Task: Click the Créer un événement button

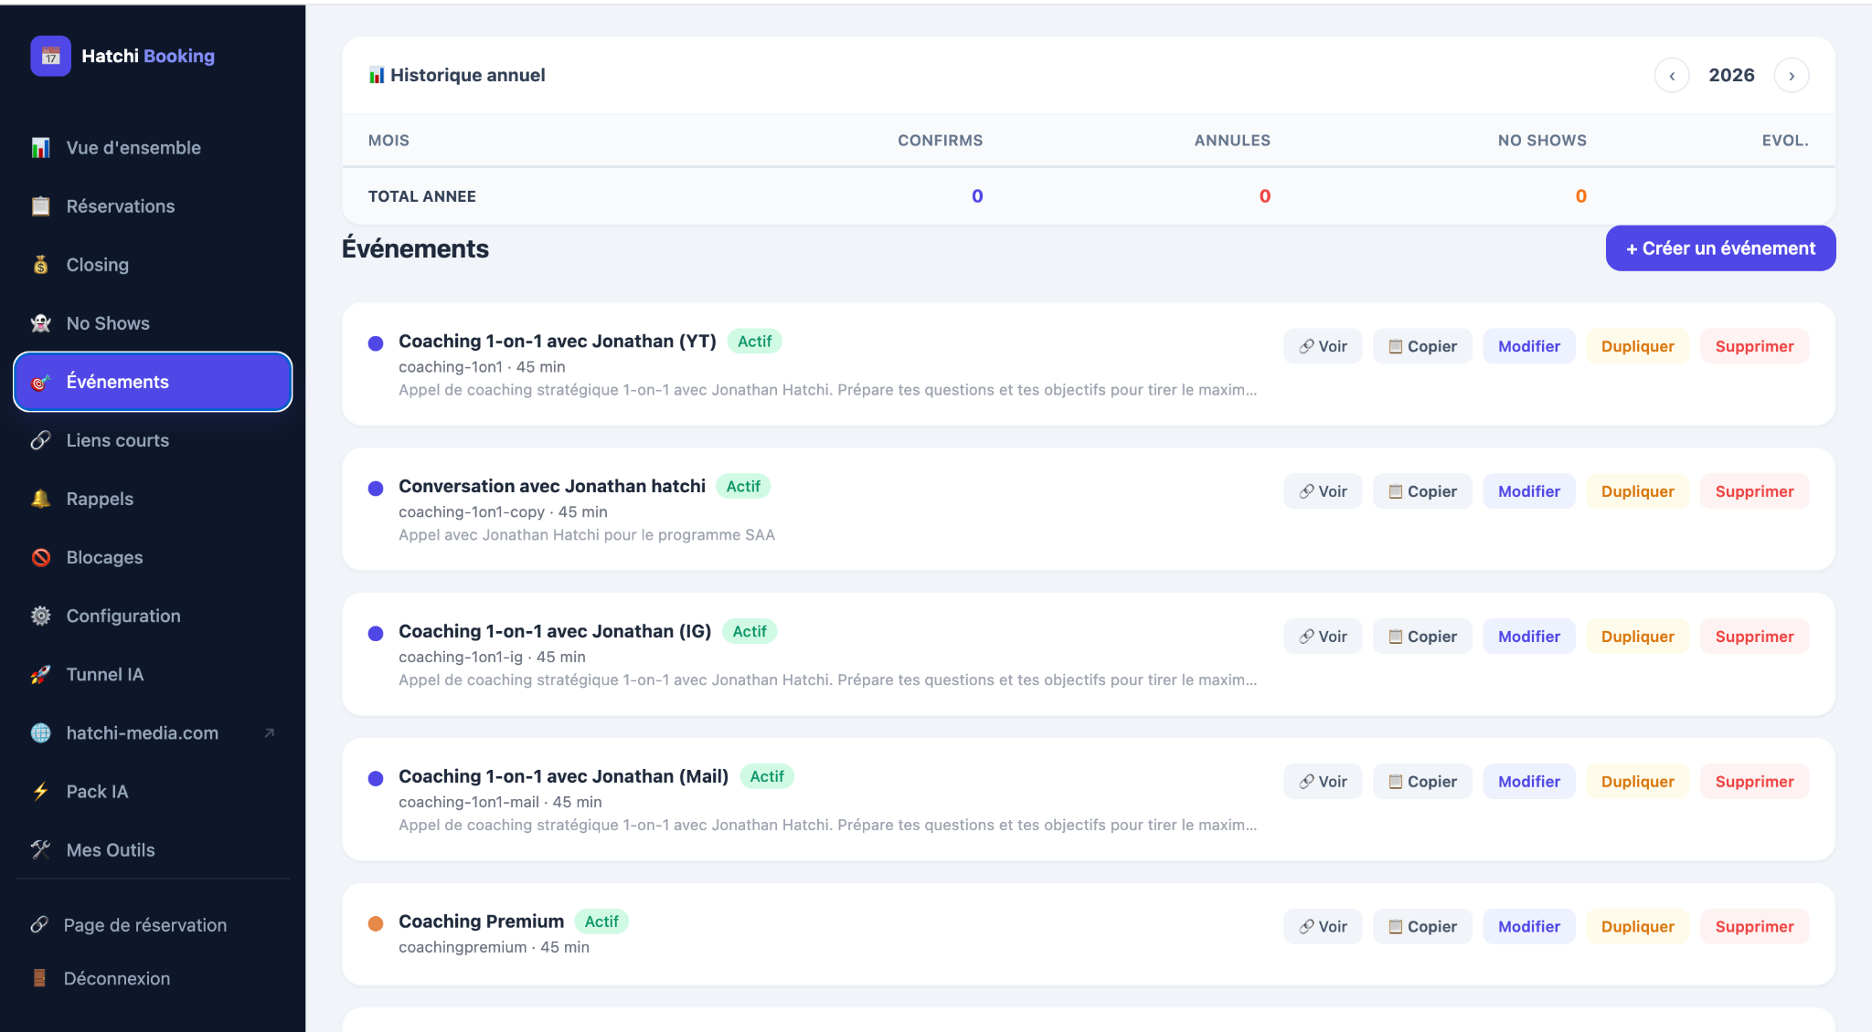Action: pos(1720,248)
